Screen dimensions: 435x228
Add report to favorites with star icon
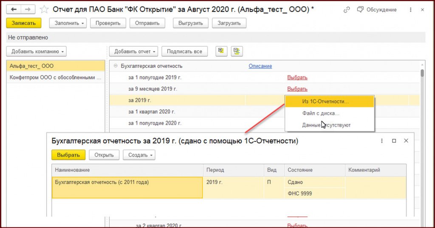tap(44, 9)
